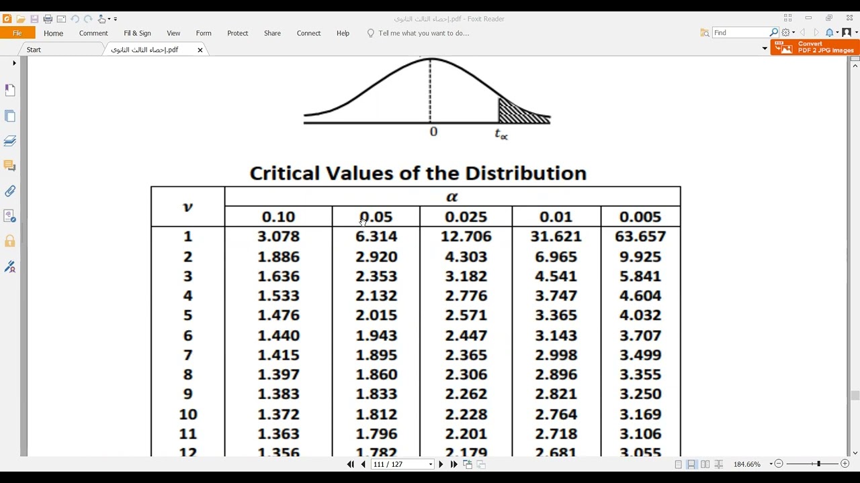Click the zoom slider handle
860x483 pixels.
[x=818, y=464]
